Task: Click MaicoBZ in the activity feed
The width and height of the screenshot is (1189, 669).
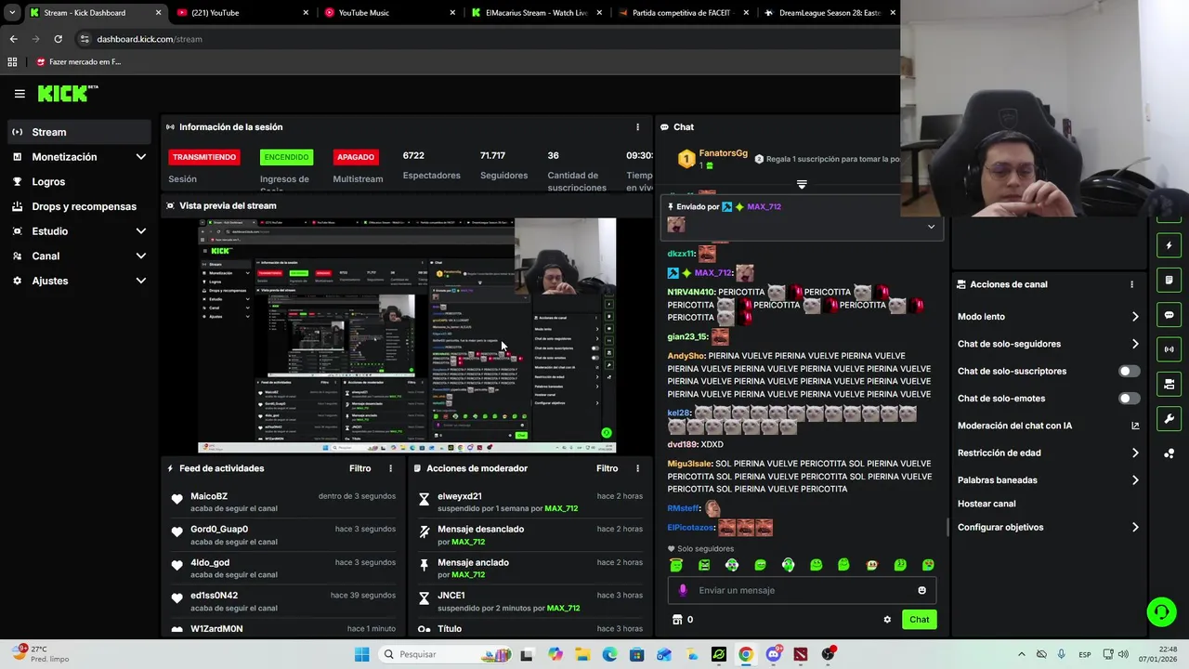Action: click(209, 496)
